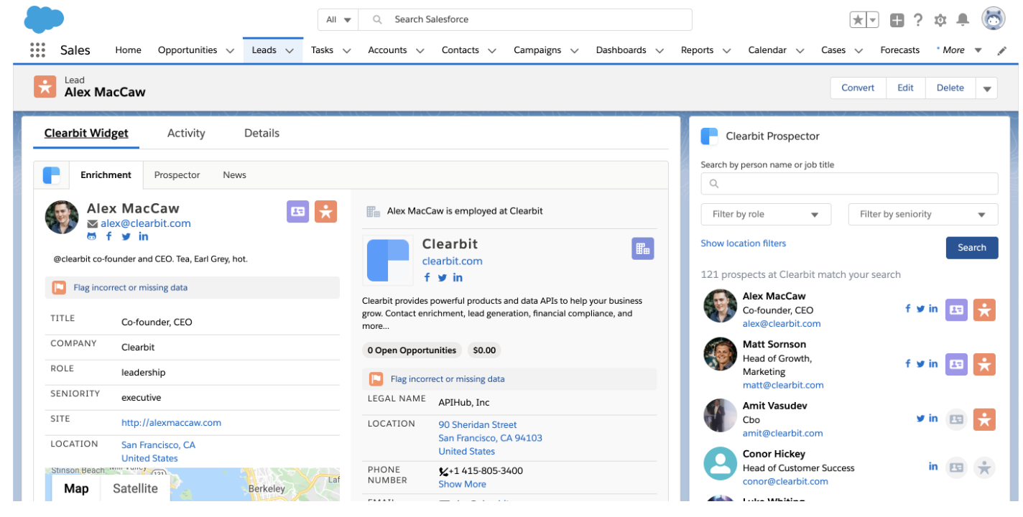Image resolution: width=1023 pixels, height=517 pixels.
Task: Click Show location filters link
Action: [743, 243]
